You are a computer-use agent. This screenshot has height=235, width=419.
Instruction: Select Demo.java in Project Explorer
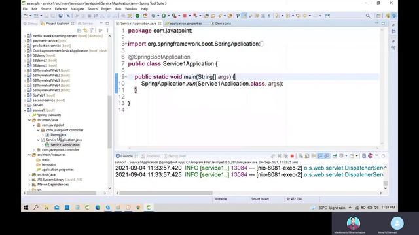[58, 135]
